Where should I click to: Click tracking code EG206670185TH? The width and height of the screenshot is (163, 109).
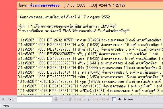tap(61, 45)
